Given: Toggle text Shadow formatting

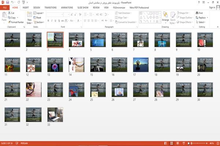Looking at the screenshot, I should click(59, 21).
